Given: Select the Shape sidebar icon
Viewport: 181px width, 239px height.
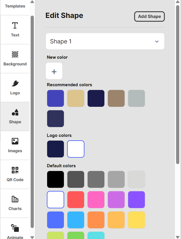Looking at the screenshot, I should (x=15, y=117).
